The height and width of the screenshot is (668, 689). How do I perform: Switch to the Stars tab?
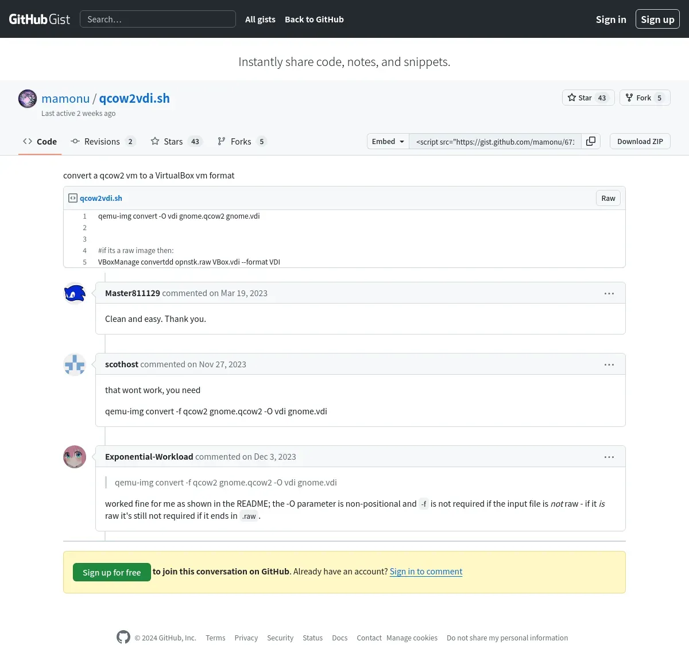[x=176, y=141]
